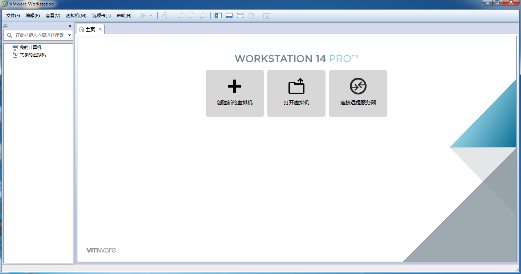521x274 pixels.
Task: Click the 打开虚拟机 tile
Action: click(296, 93)
